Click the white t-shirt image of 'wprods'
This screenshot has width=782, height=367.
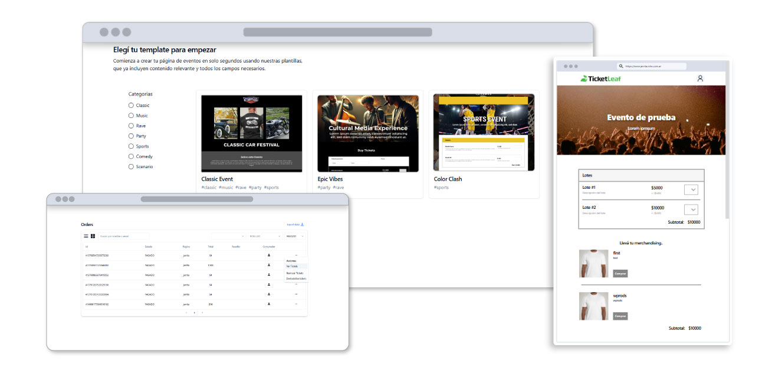pyautogui.click(x=594, y=306)
